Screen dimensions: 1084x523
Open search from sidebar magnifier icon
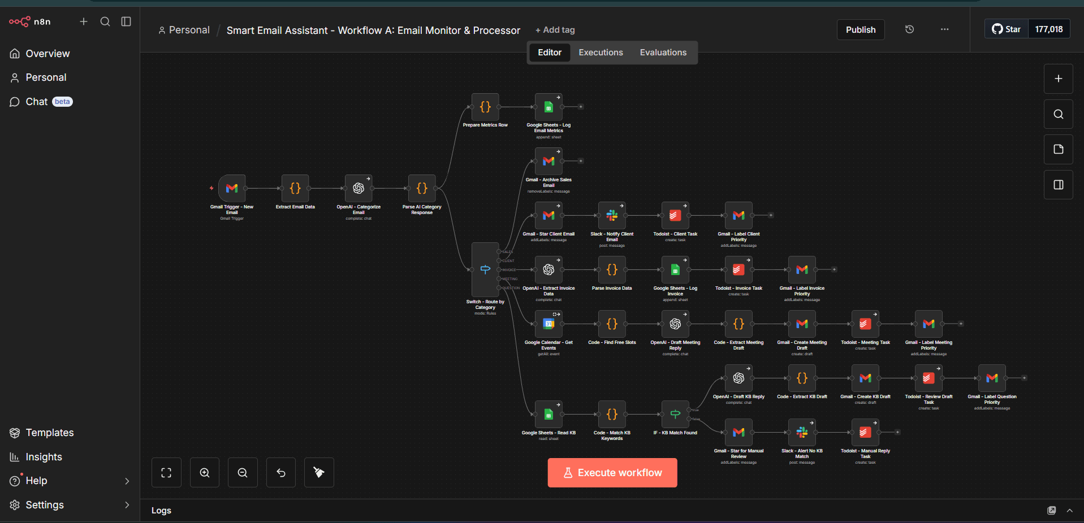(105, 21)
